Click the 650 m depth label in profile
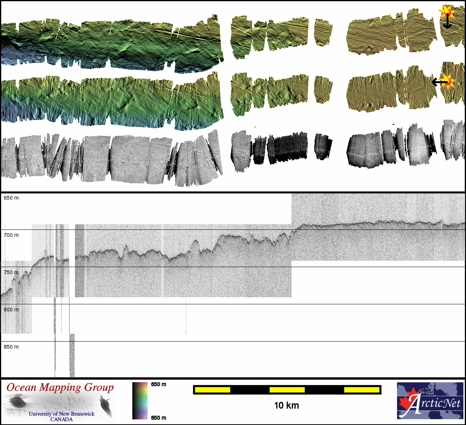This screenshot has width=466, height=425. (11, 198)
